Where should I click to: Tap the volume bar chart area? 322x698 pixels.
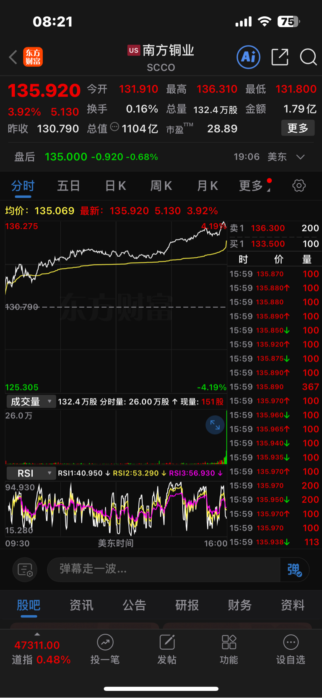tap(116, 437)
